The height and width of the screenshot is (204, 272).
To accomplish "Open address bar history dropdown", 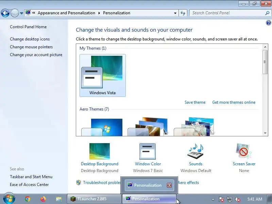I will point(175,13).
